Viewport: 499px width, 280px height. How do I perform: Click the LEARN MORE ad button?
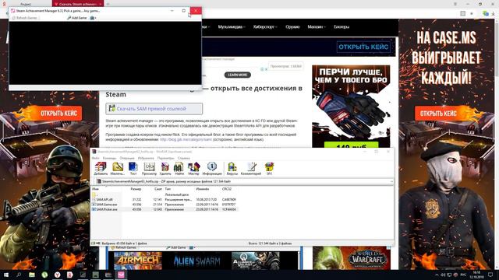click(237, 75)
